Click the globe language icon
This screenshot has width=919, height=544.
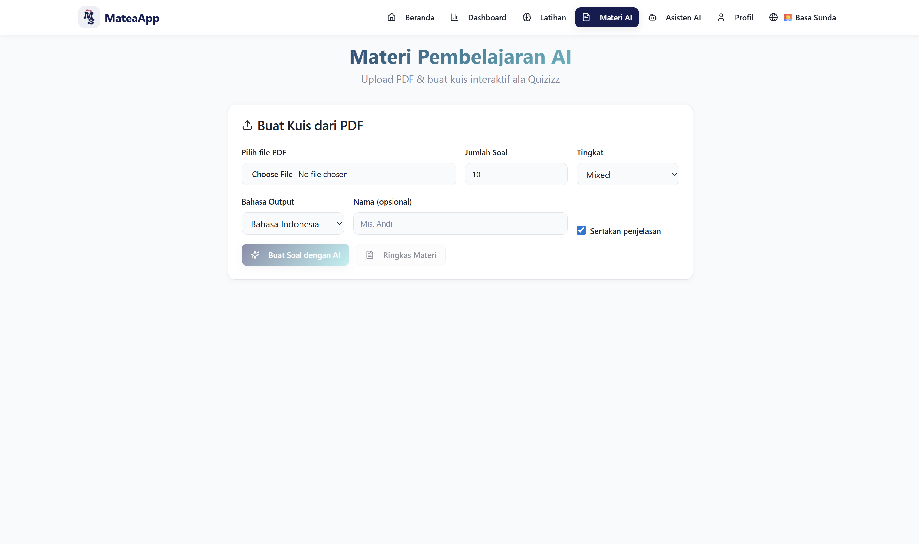pyautogui.click(x=773, y=17)
